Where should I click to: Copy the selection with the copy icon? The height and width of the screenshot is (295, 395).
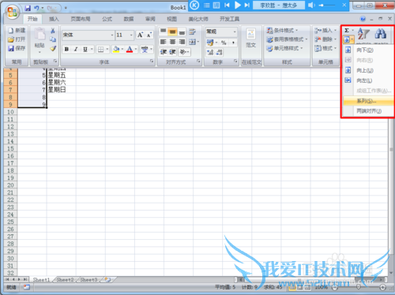[x=53, y=39]
